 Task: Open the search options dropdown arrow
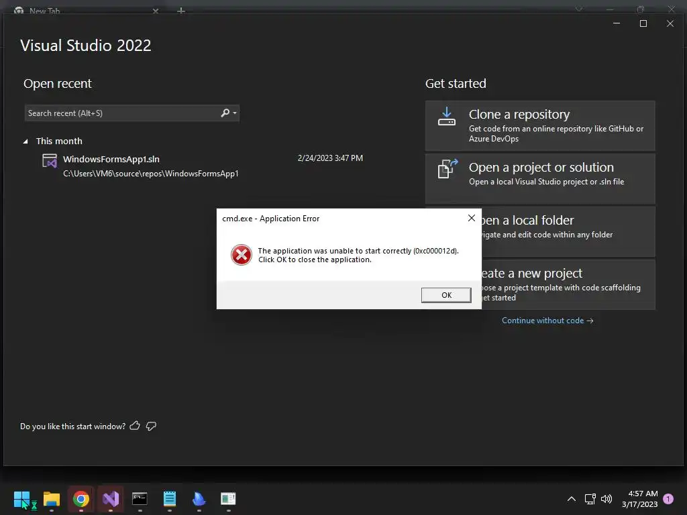click(235, 113)
